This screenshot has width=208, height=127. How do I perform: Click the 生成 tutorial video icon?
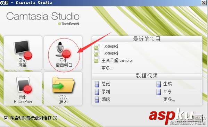(x=159, y=84)
